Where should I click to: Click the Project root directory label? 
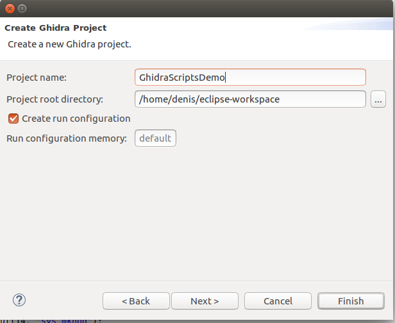[x=55, y=99]
